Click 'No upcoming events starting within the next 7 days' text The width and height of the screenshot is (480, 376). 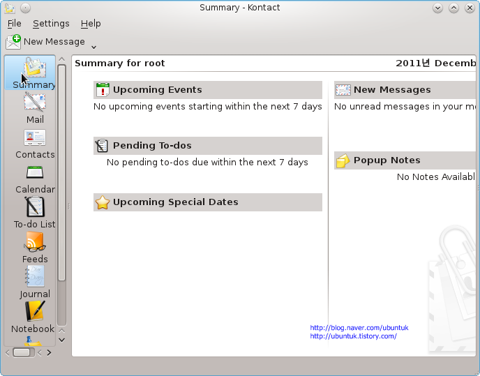(x=207, y=107)
